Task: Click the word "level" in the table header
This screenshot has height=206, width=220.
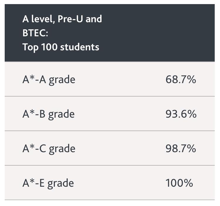Action: pyautogui.click(x=42, y=19)
